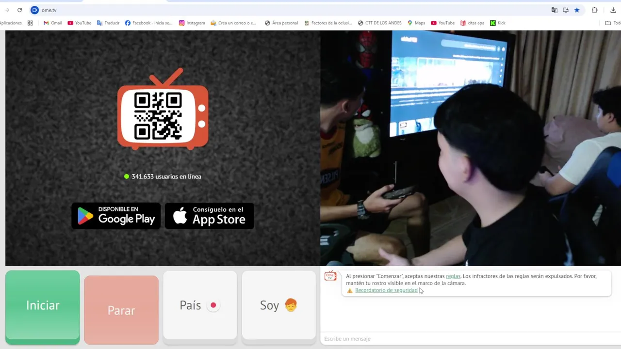This screenshot has width=621, height=349.
Task: Click 341.633 usuarios en línea text
Action: (x=166, y=176)
